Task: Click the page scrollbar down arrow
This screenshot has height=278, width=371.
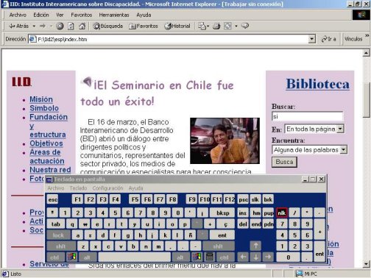Action: click(366, 264)
